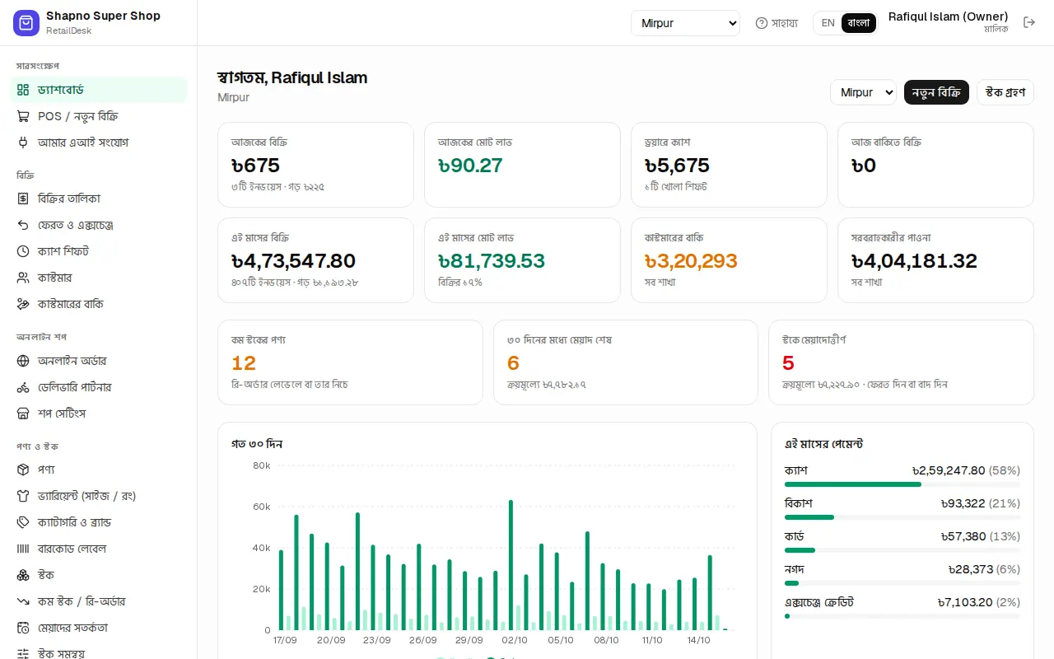Click the নতুন বিক্রি button
This screenshot has width=1054, height=659.
pyautogui.click(x=936, y=92)
